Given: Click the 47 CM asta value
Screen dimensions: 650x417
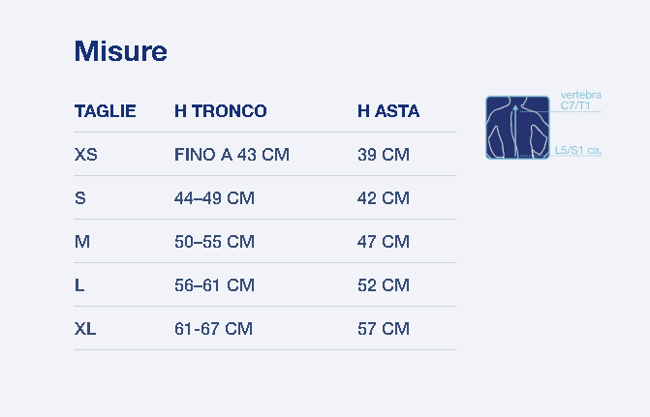Looking at the screenshot, I should (x=384, y=242).
